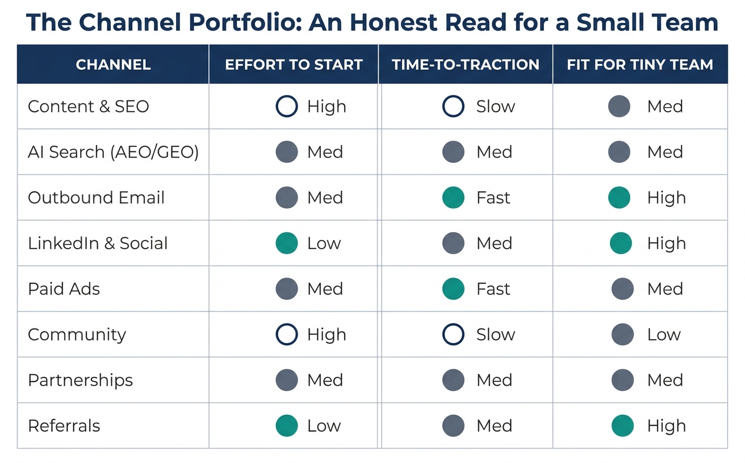The width and height of the screenshot is (745, 463).
Task: Click the teal dot beside Outbound Email Fast
Action: click(453, 197)
